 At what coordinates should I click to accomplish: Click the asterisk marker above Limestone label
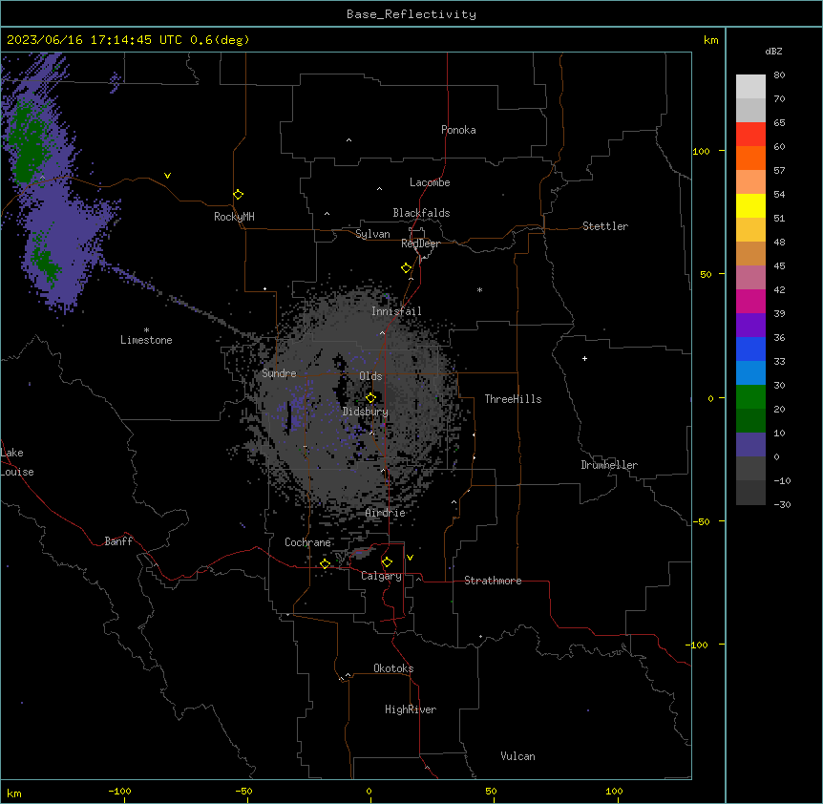(x=146, y=330)
